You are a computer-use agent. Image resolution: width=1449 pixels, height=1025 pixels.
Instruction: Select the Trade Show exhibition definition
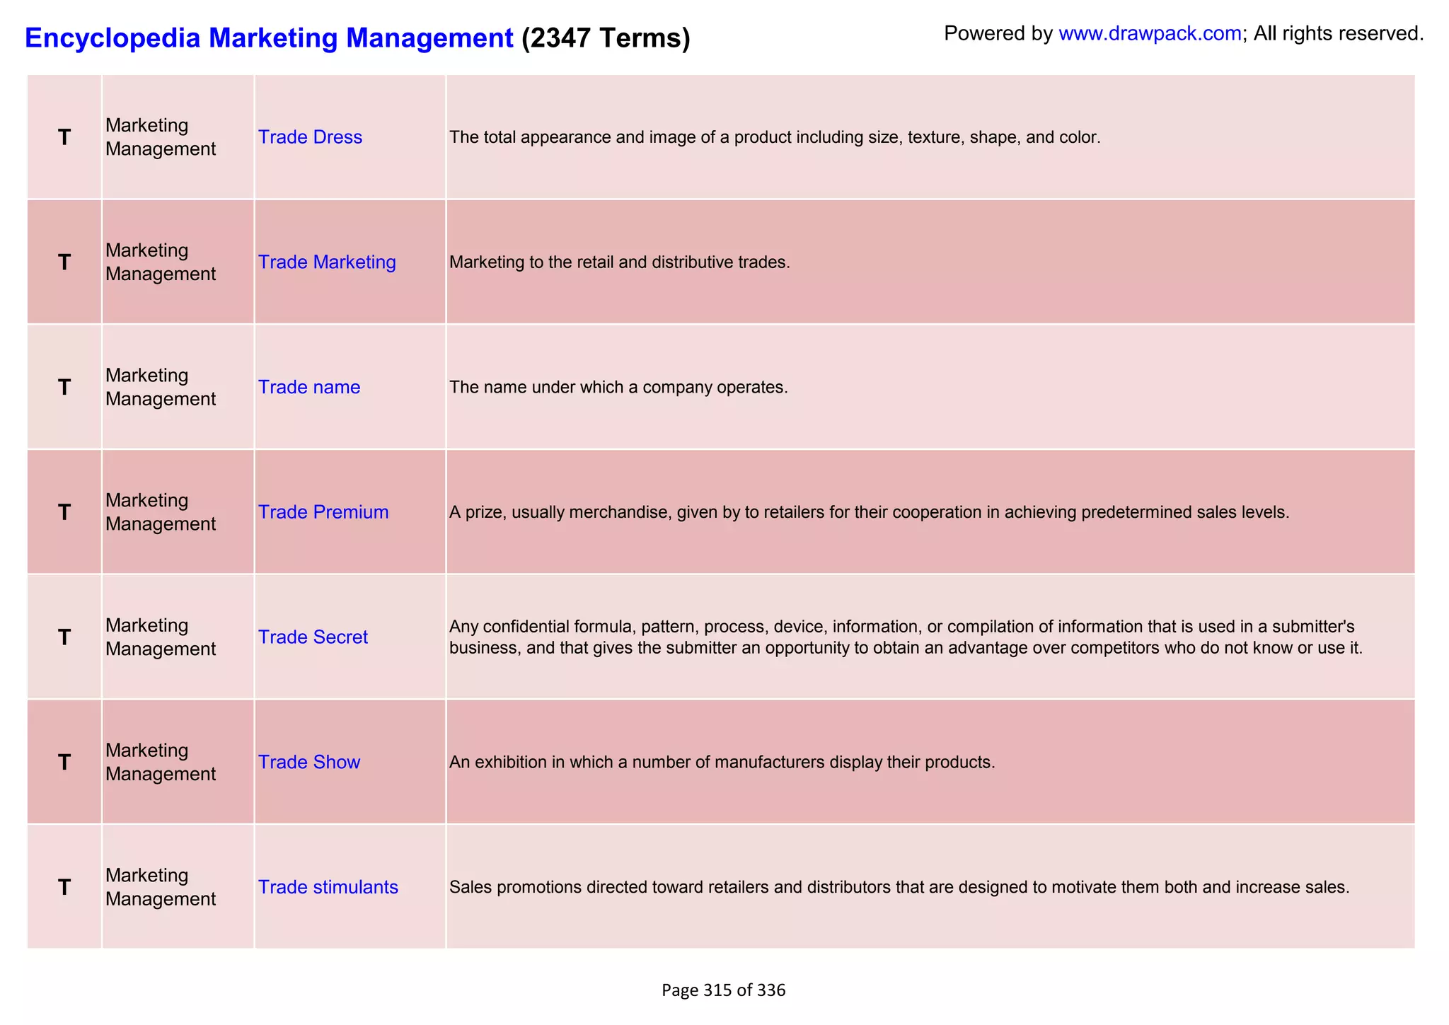[722, 763]
